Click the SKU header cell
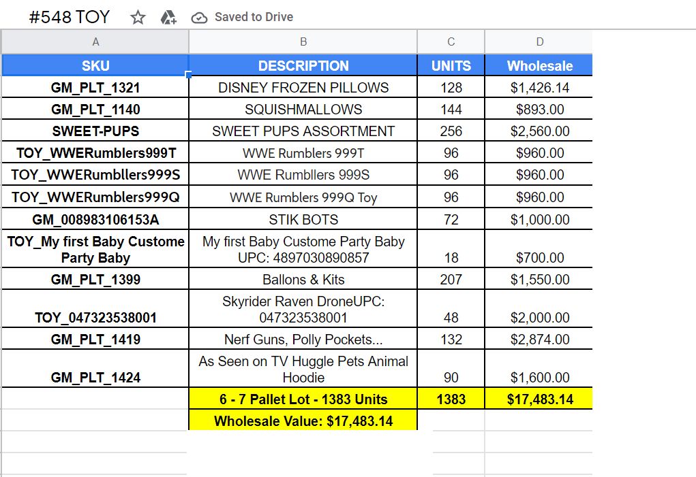Image resolution: width=696 pixels, height=477 pixels. [95, 66]
